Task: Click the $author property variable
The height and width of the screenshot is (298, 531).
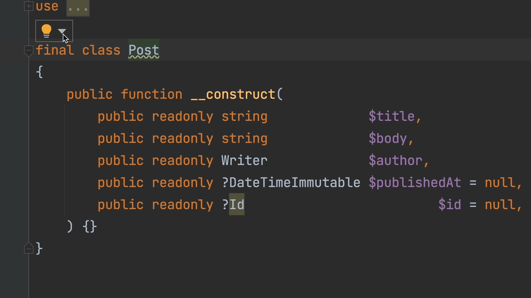Action: click(395, 161)
